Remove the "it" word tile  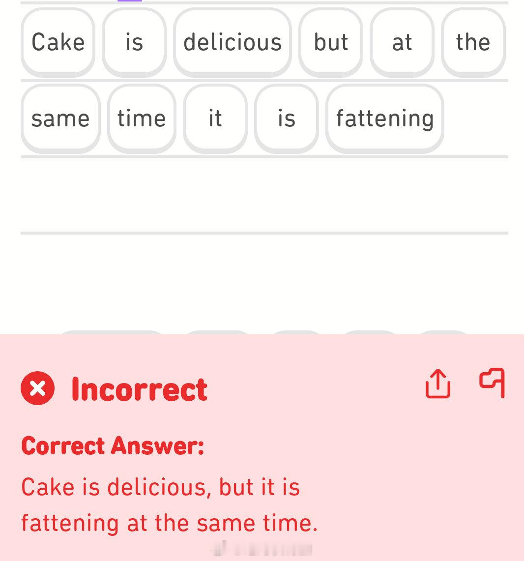[215, 118]
